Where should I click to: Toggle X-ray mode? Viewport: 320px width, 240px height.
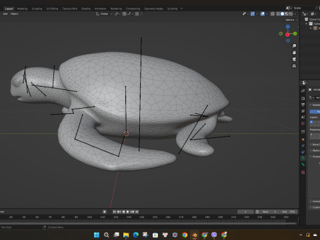(x=273, y=14)
